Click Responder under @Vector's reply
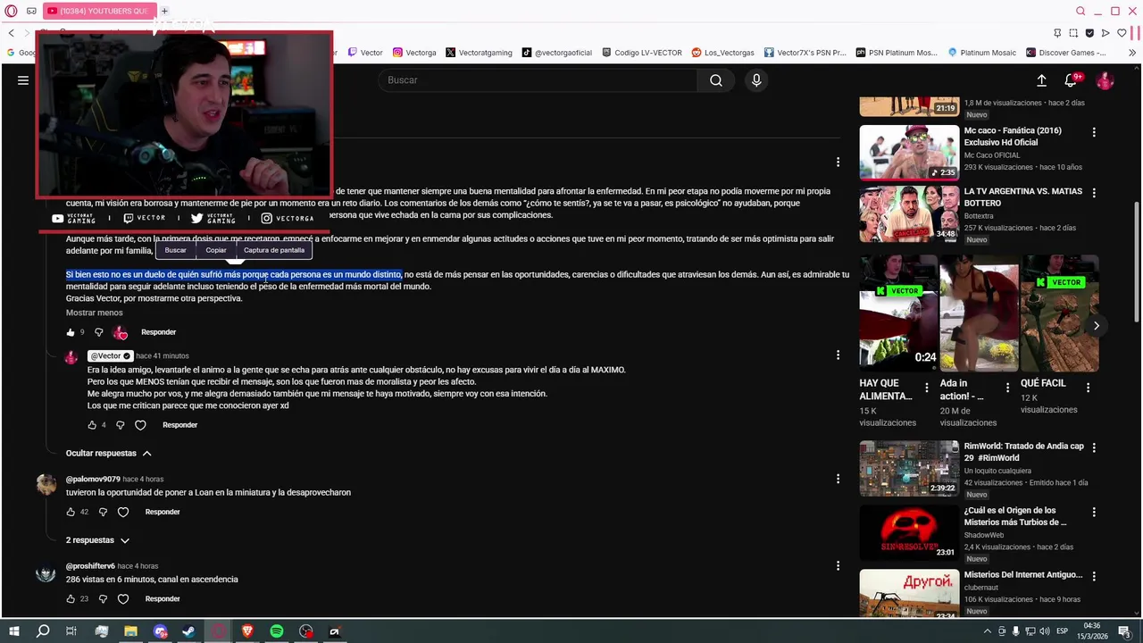This screenshot has height=643, width=1143. coord(179,425)
